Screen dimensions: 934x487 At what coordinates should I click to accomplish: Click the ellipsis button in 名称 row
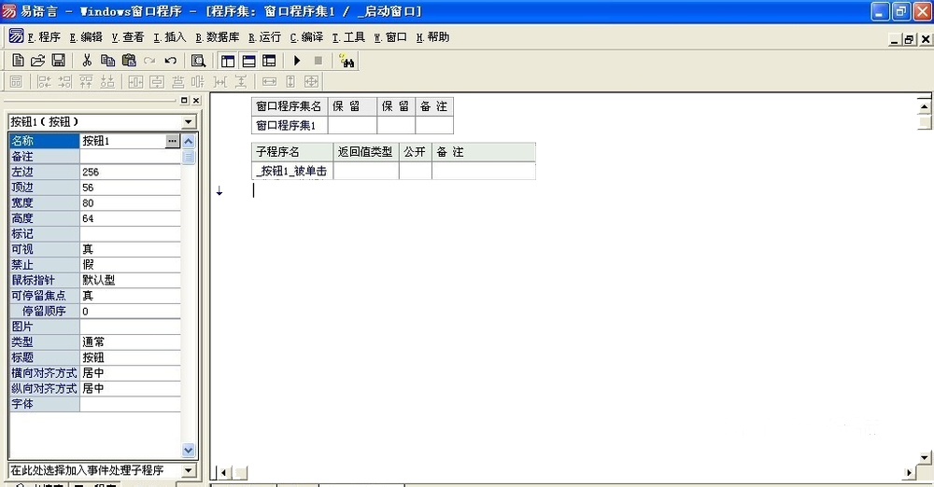172,141
